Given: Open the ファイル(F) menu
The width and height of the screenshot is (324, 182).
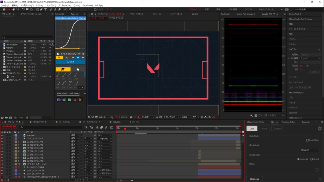Looking at the screenshot, I should pyautogui.click(x=5, y=6).
